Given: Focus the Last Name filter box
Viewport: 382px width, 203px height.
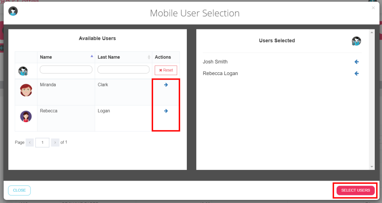Looking at the screenshot, I should click(x=123, y=70).
